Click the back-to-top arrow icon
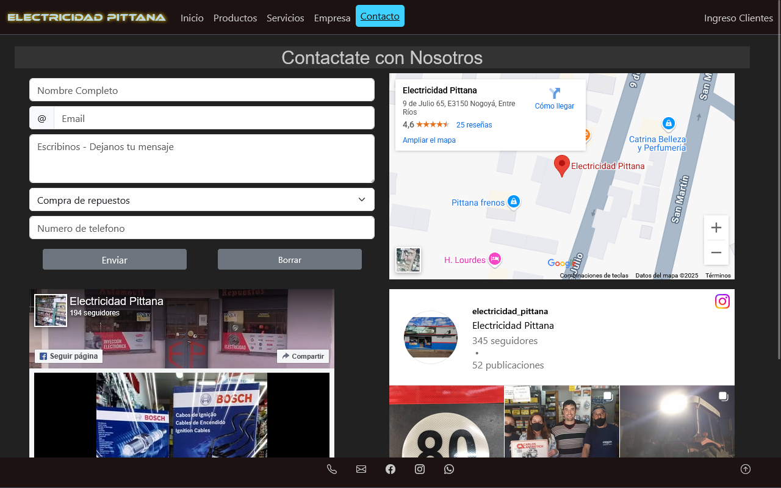 (x=746, y=469)
